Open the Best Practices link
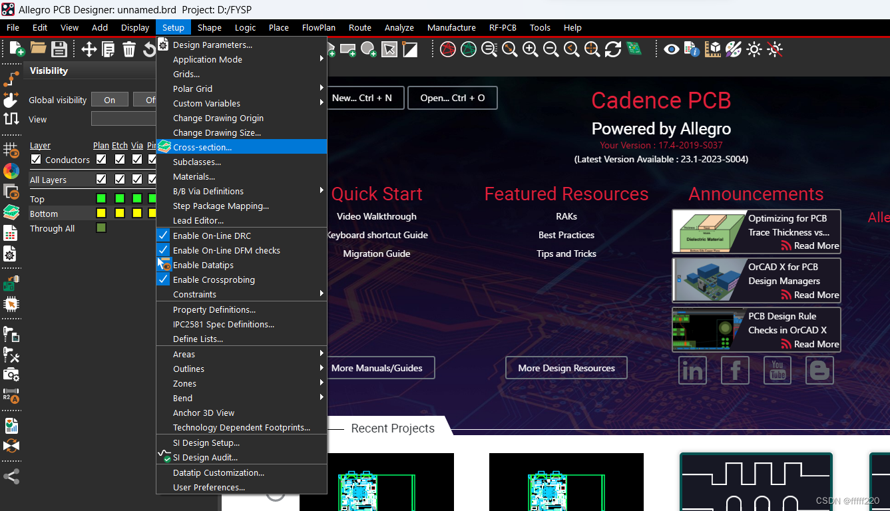Viewport: 890px width, 511px height. 566,235
